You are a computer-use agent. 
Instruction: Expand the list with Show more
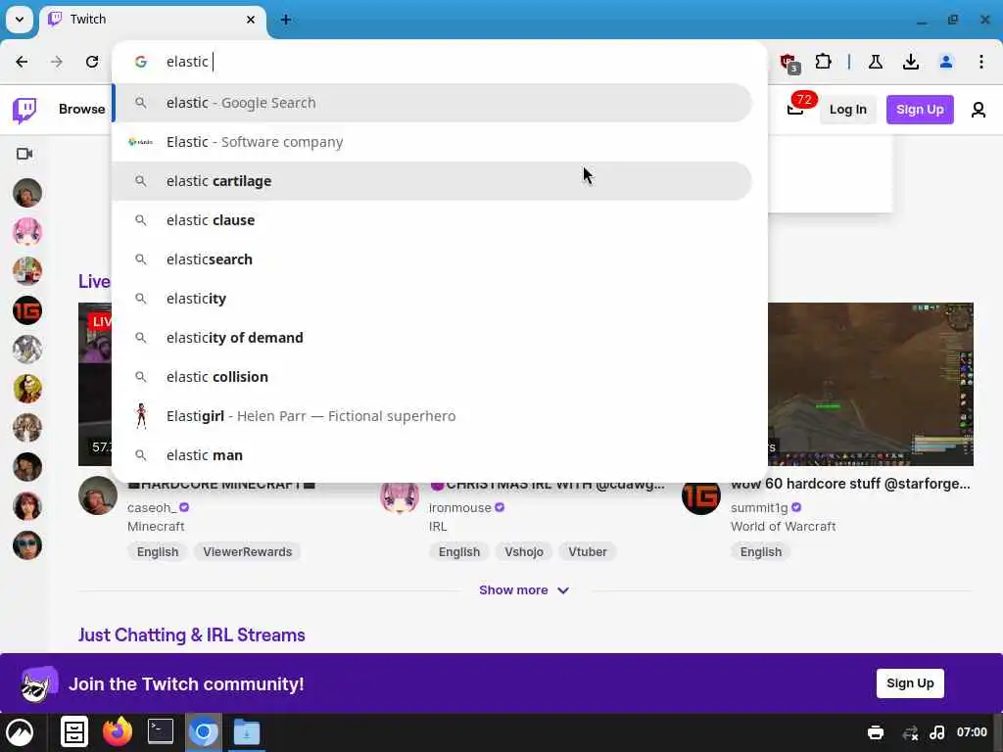[x=523, y=590]
